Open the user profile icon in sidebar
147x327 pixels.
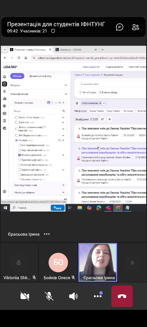pos(4,191)
